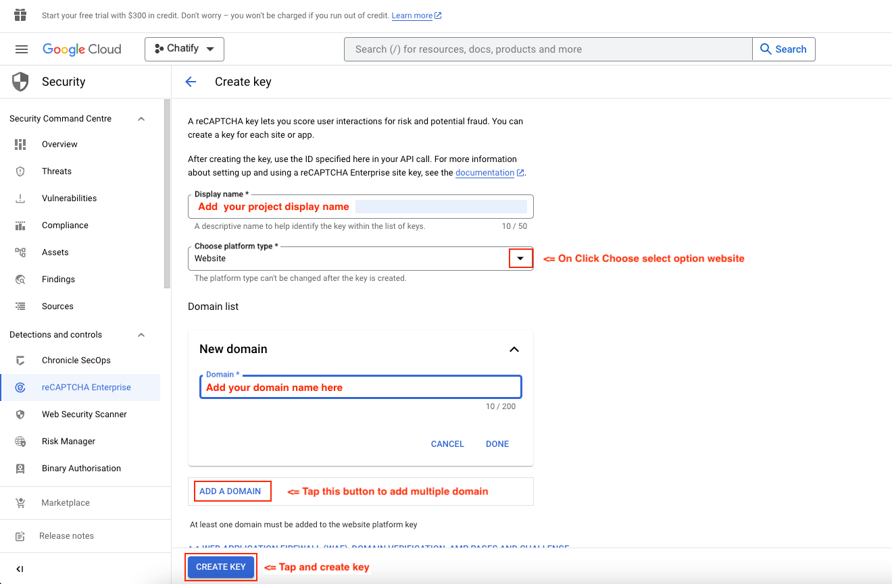Select Risk Manager in the sidebar
Screen dimensions: 892x584
68,441
